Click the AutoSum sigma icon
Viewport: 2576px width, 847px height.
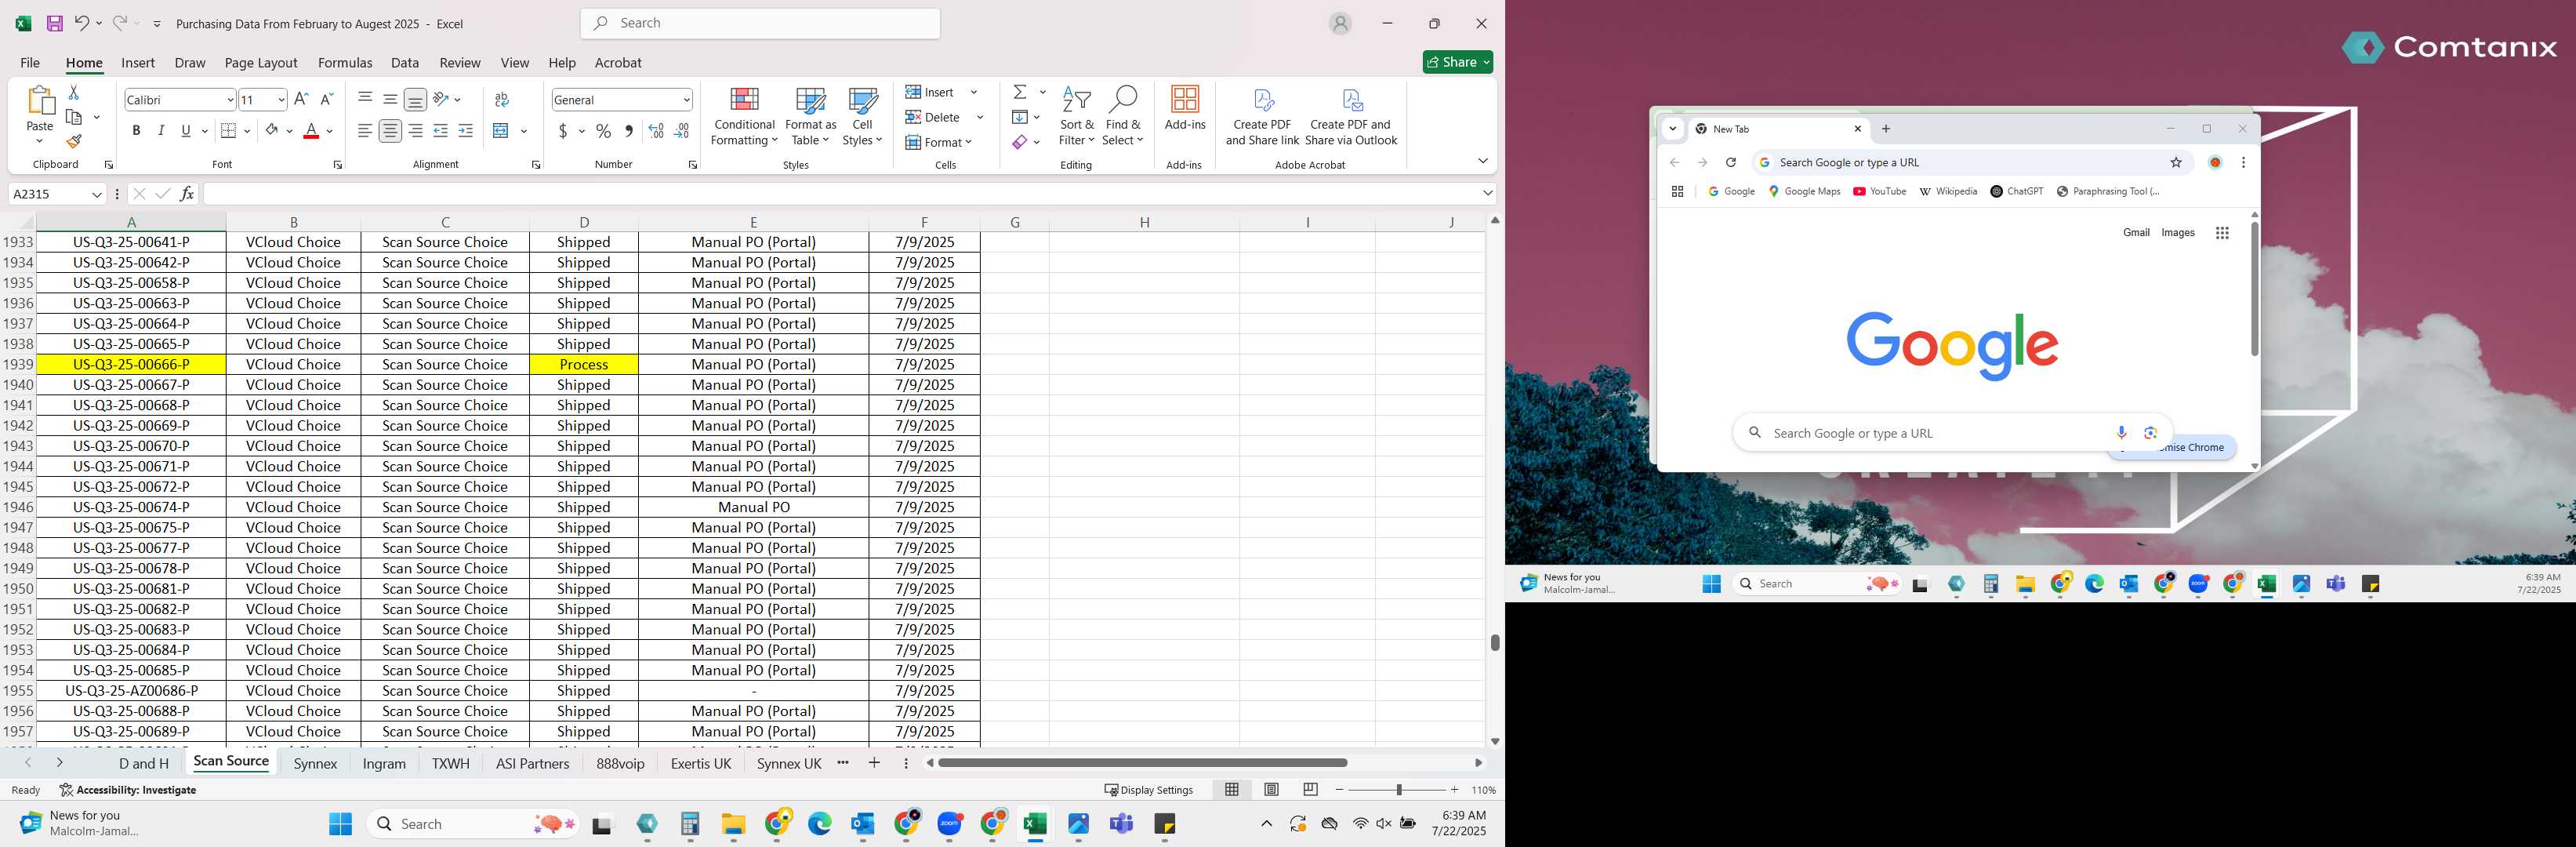pos(1020,92)
